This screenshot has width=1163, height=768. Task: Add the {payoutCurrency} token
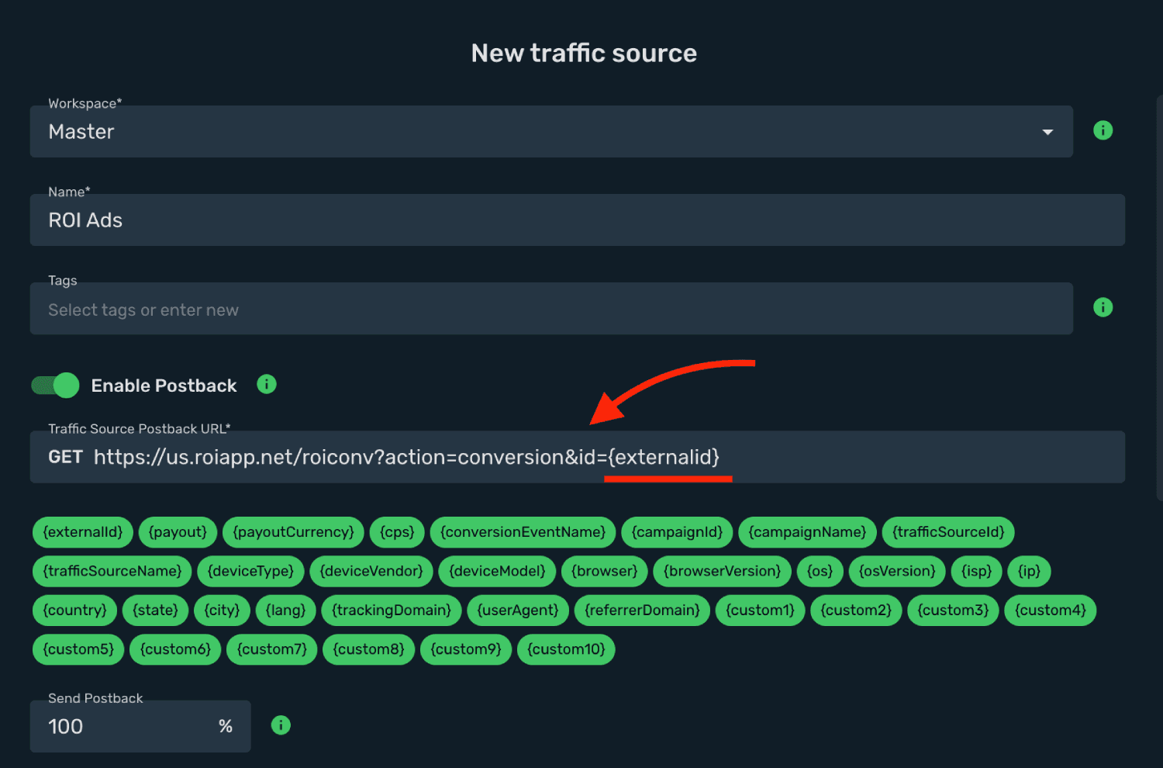coord(294,532)
